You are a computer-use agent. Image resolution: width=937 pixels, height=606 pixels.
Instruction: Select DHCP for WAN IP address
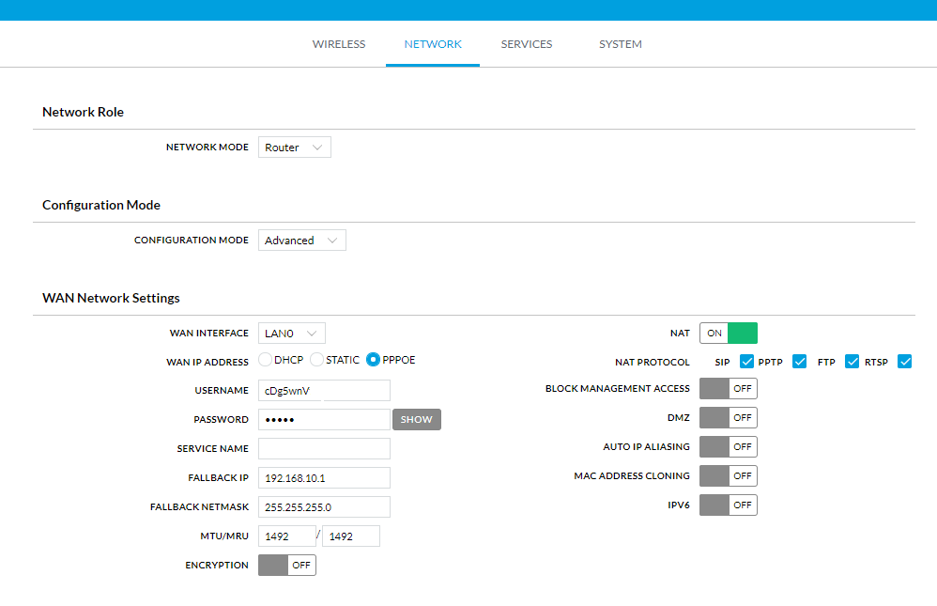[x=265, y=360]
